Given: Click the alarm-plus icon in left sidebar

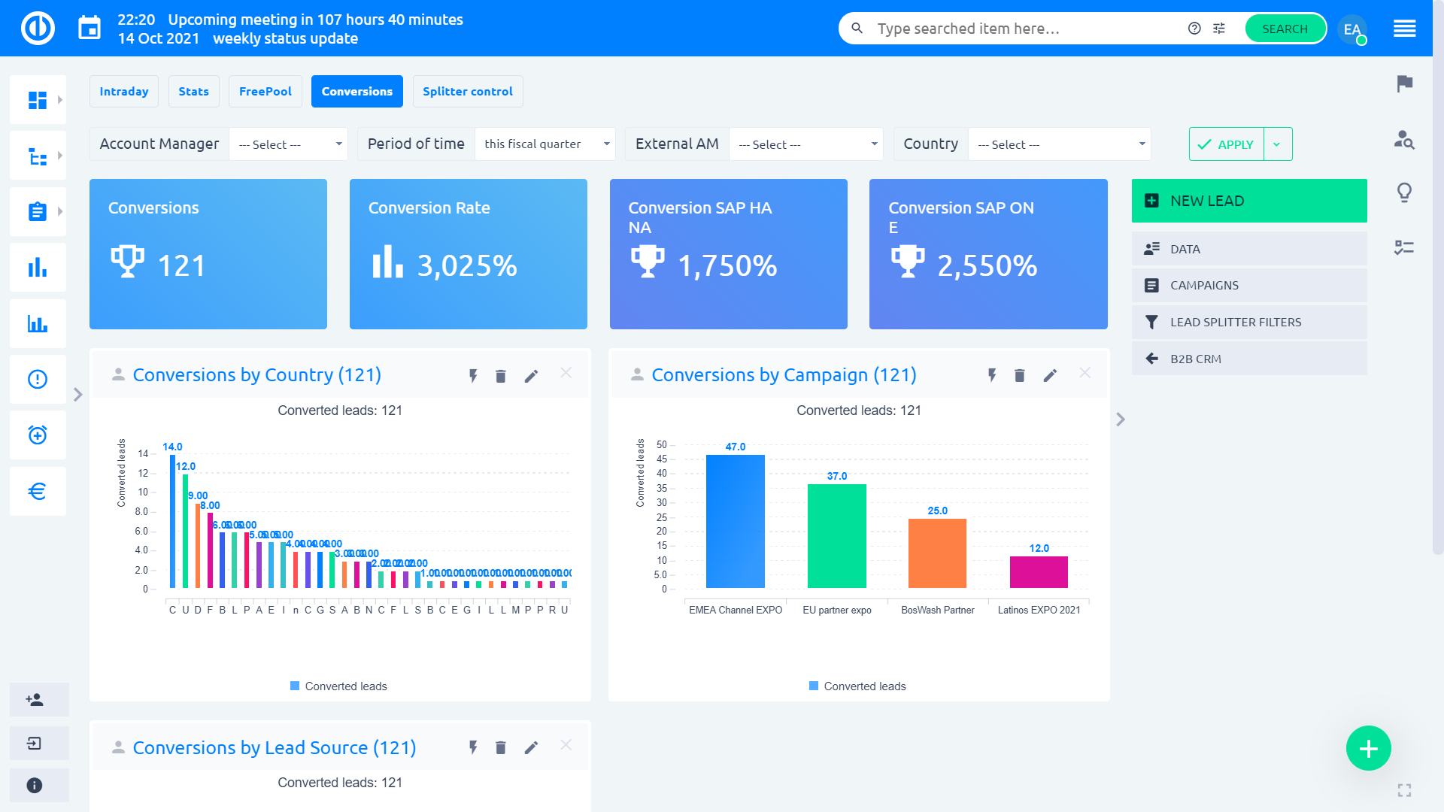Looking at the screenshot, I should 38,435.
